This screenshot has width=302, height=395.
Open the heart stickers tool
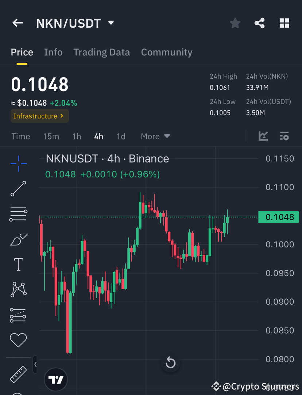(x=18, y=340)
